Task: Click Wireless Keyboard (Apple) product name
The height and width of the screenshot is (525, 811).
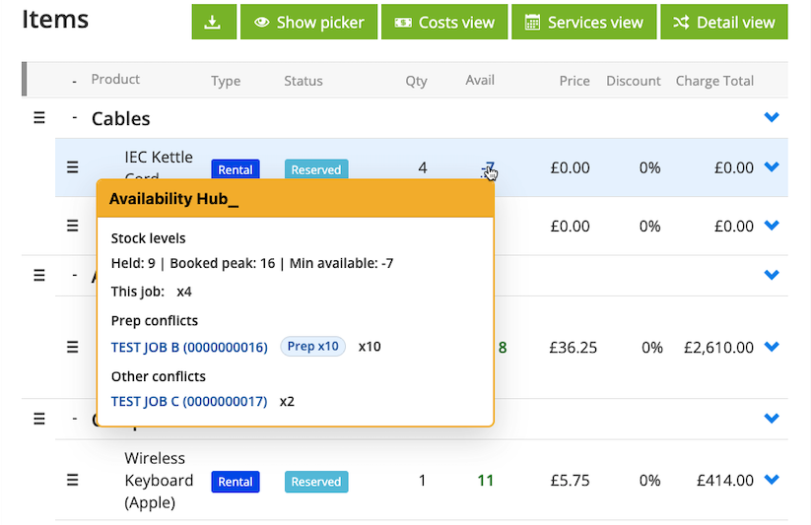Action: (159, 480)
